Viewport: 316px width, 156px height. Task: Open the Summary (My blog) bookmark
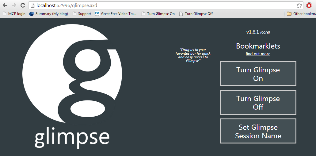(48, 14)
